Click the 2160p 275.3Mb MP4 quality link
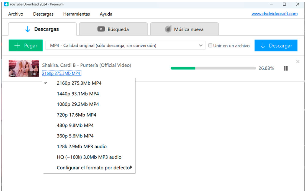The image size is (306, 191). [61, 73]
